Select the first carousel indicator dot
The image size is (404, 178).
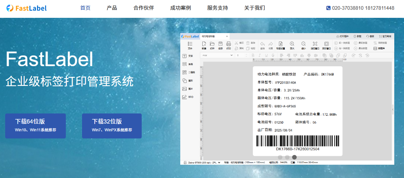(280, 157)
